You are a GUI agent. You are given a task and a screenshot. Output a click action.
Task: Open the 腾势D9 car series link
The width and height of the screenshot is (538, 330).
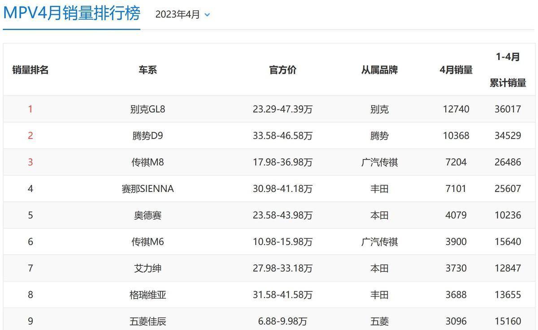[x=148, y=135]
